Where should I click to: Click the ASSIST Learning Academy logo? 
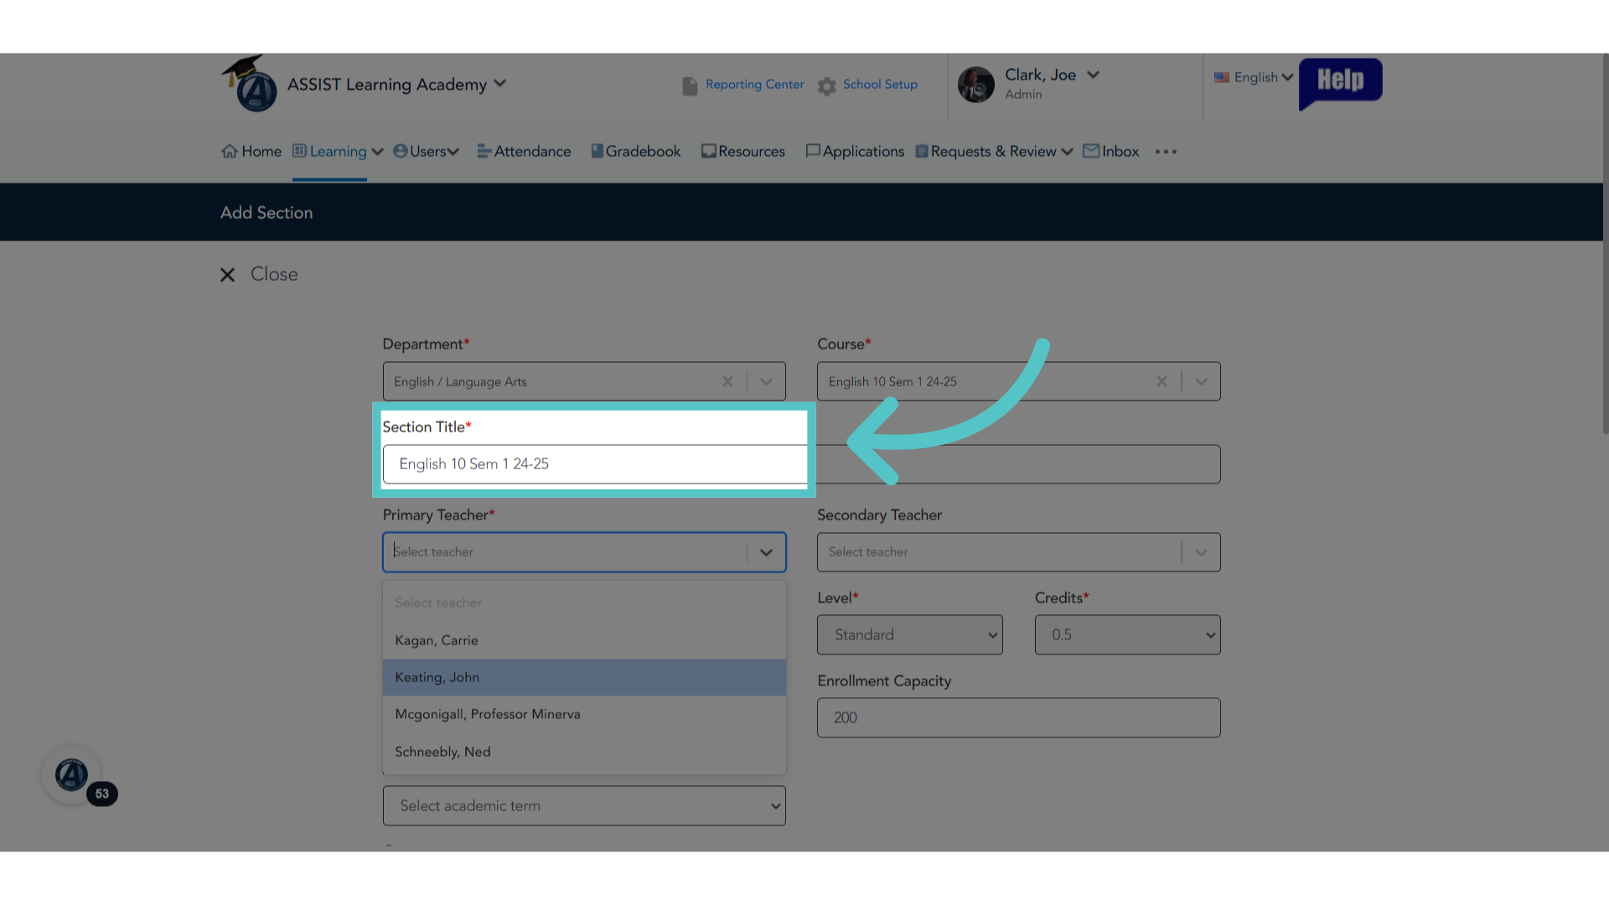click(250, 84)
